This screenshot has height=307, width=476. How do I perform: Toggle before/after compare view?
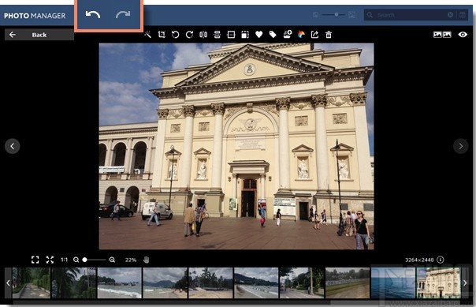click(x=442, y=35)
